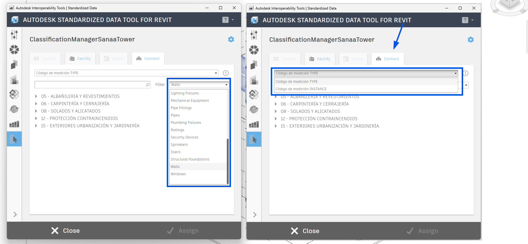Click the highlighted list-cursor icon in left window sidebar
Screen dimensions: 528x244
pos(14,139)
